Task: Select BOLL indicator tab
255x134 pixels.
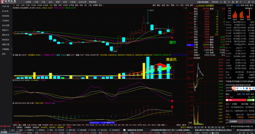Action: pyautogui.click(x=145, y=125)
